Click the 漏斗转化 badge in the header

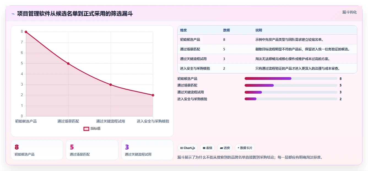350,12
